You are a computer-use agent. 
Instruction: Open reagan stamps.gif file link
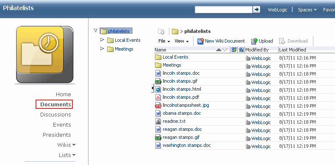tap(181, 137)
